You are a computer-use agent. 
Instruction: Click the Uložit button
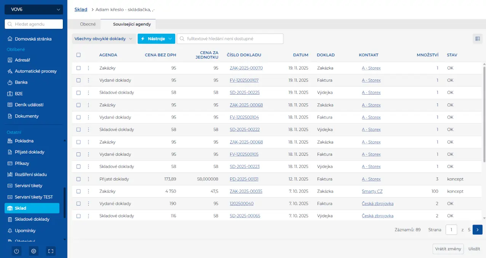tap(474, 249)
